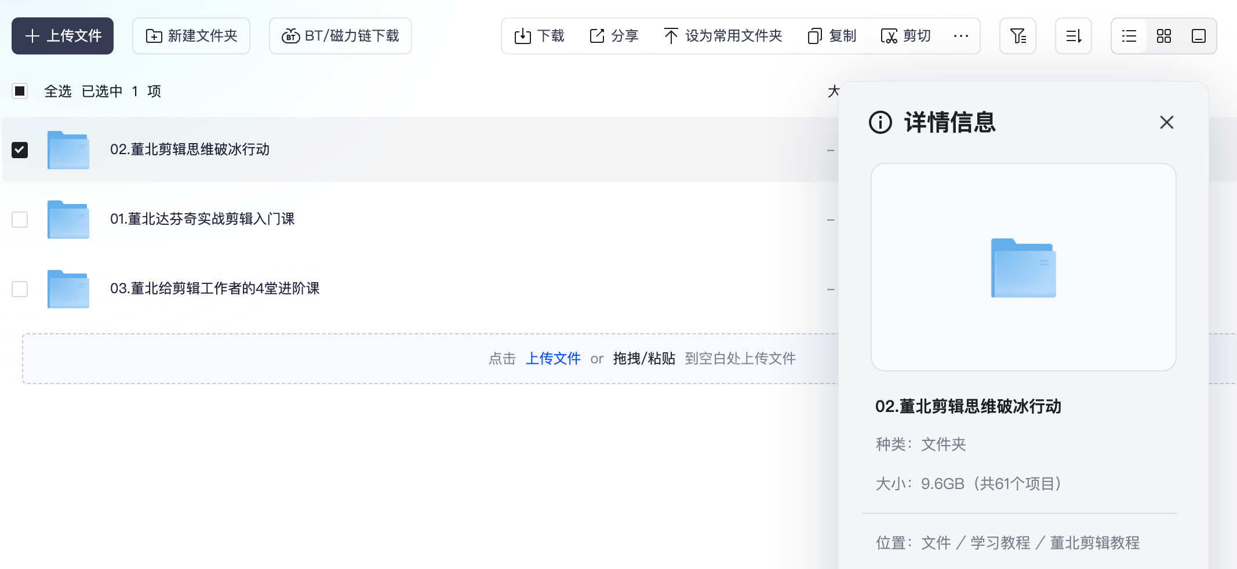
Task: Click the 新建文件夹 button
Action: [x=191, y=35]
